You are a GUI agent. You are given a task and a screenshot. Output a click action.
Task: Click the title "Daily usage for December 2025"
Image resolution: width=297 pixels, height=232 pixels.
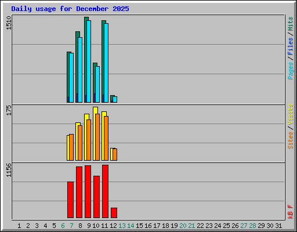coord(70,9)
